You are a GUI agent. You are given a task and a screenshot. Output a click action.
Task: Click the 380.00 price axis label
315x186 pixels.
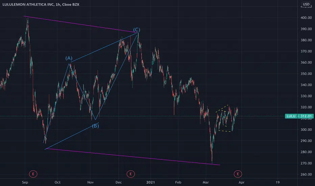[306, 40]
